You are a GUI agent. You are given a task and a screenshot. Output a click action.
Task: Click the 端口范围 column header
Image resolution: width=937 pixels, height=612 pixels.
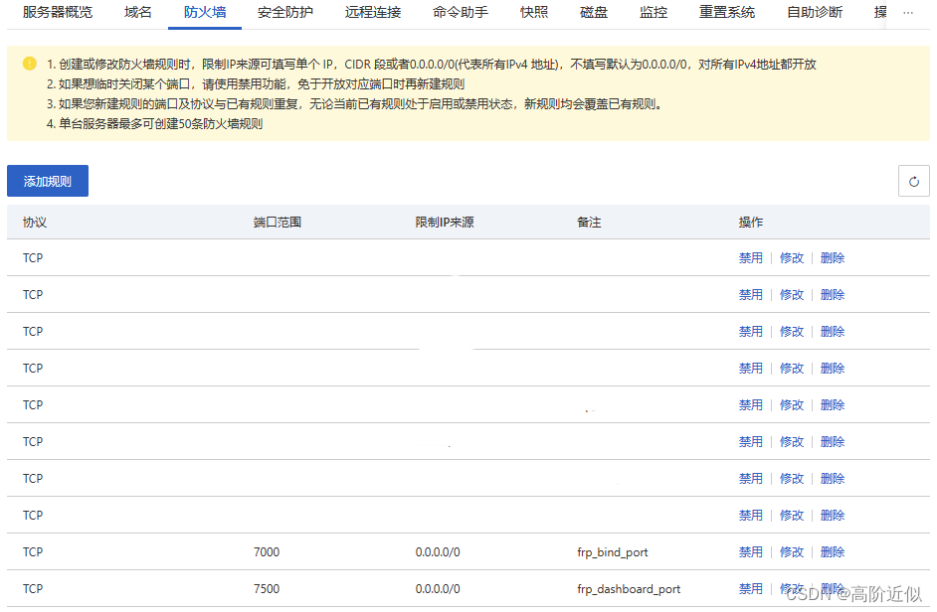click(278, 223)
